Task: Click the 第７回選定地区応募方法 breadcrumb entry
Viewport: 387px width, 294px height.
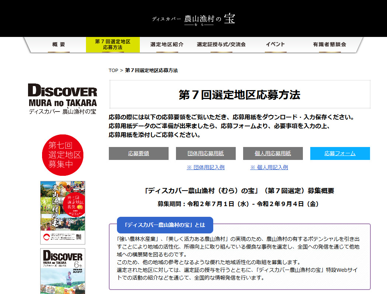Action: 151,71
